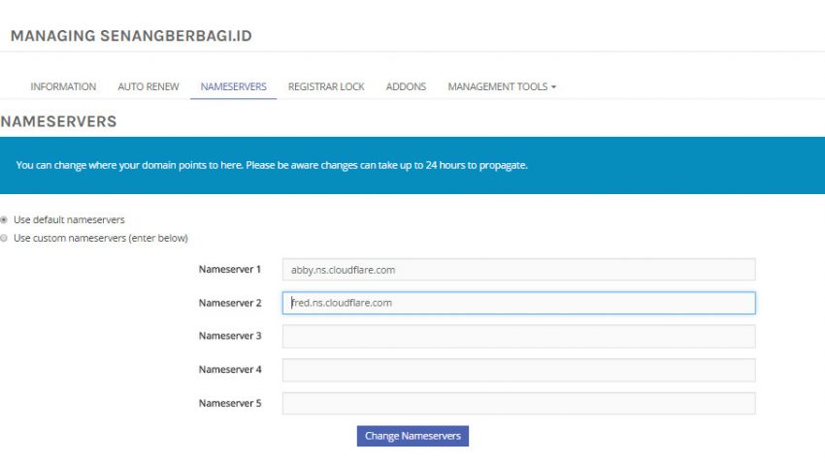Click the Nameserver 2 label
This screenshot has height=463, width=825.
pos(230,303)
